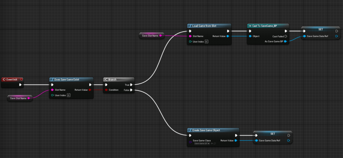Click Return Value pin on Does Save Game Exist
Image resolution: width=343 pixels, height=158 pixels.
click(x=90, y=90)
